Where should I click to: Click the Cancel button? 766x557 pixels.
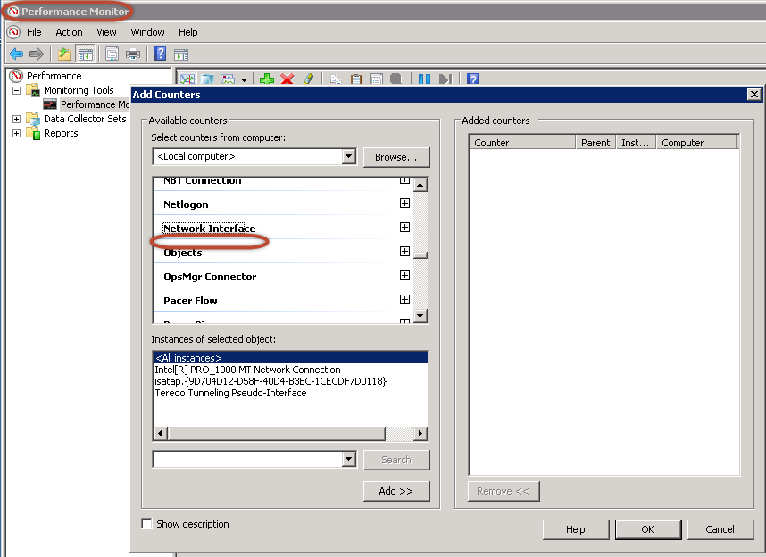coord(720,529)
